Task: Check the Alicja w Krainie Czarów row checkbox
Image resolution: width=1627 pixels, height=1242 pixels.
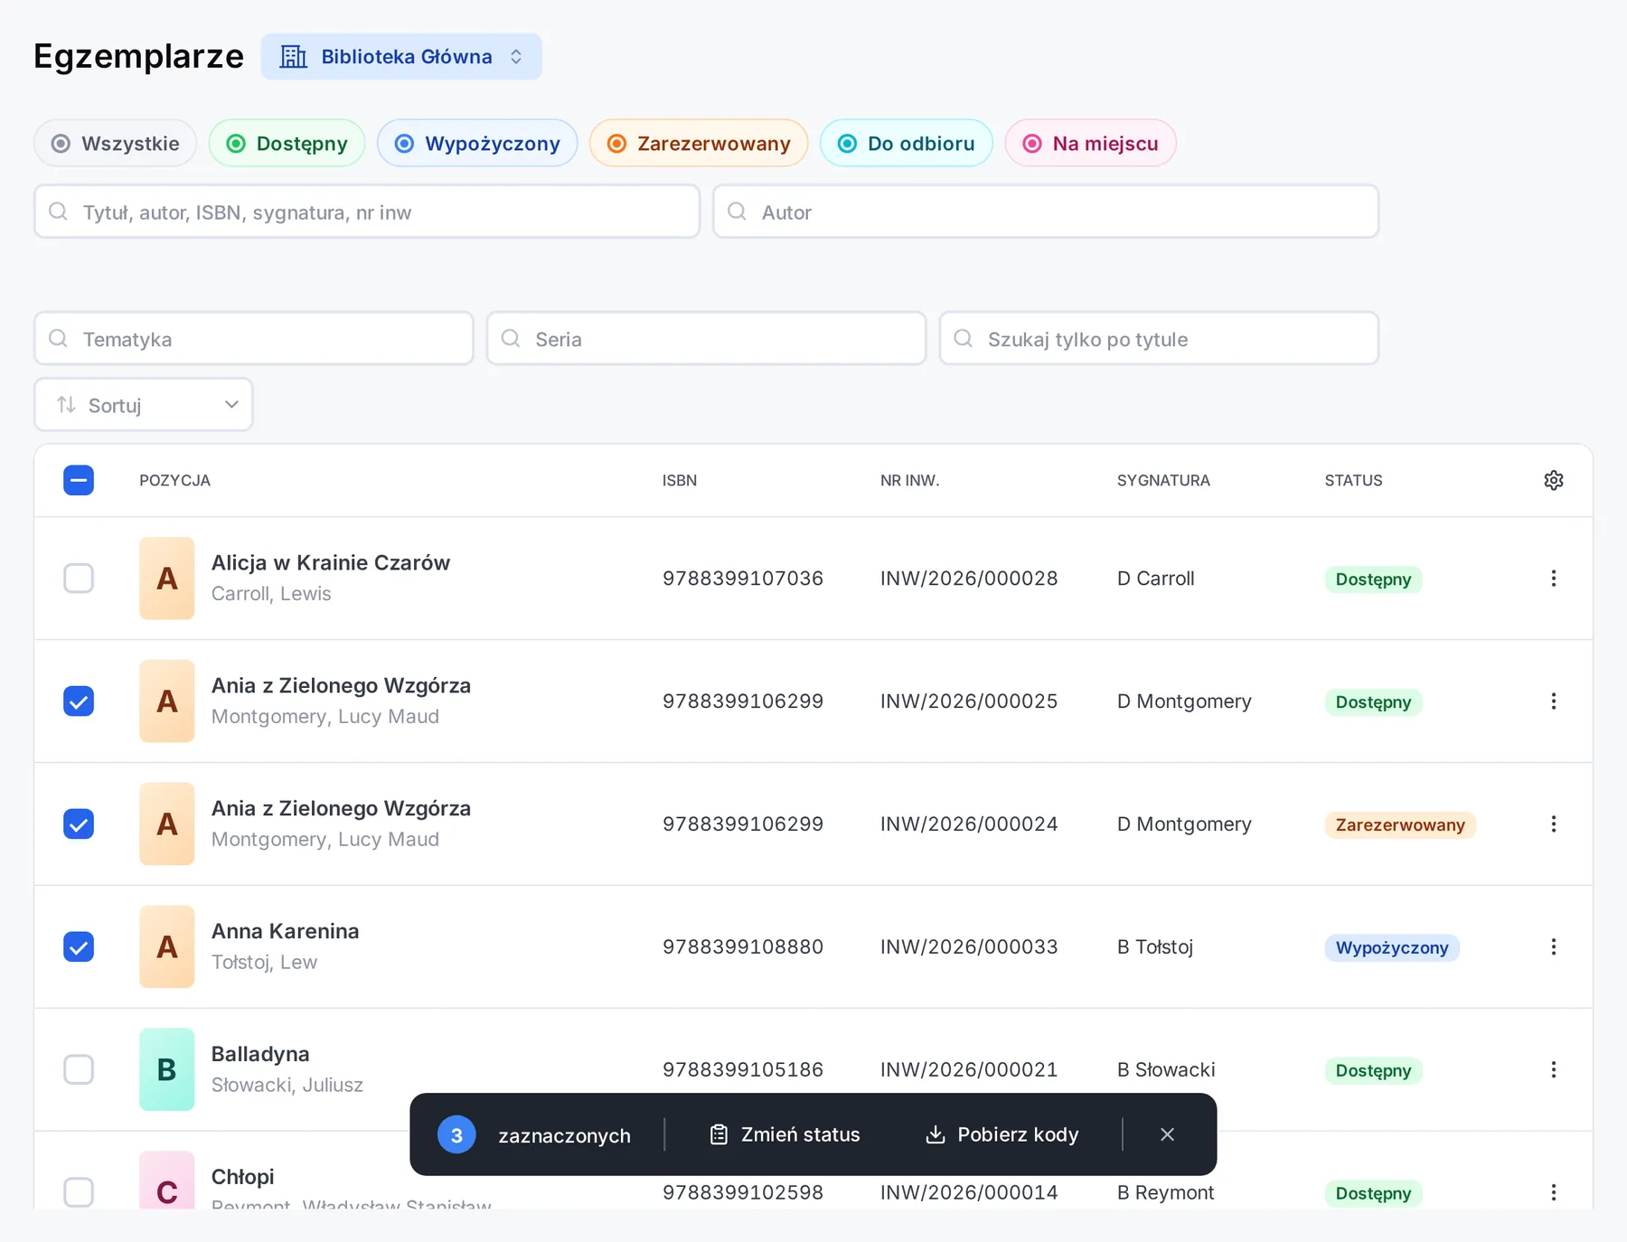Action: click(79, 579)
